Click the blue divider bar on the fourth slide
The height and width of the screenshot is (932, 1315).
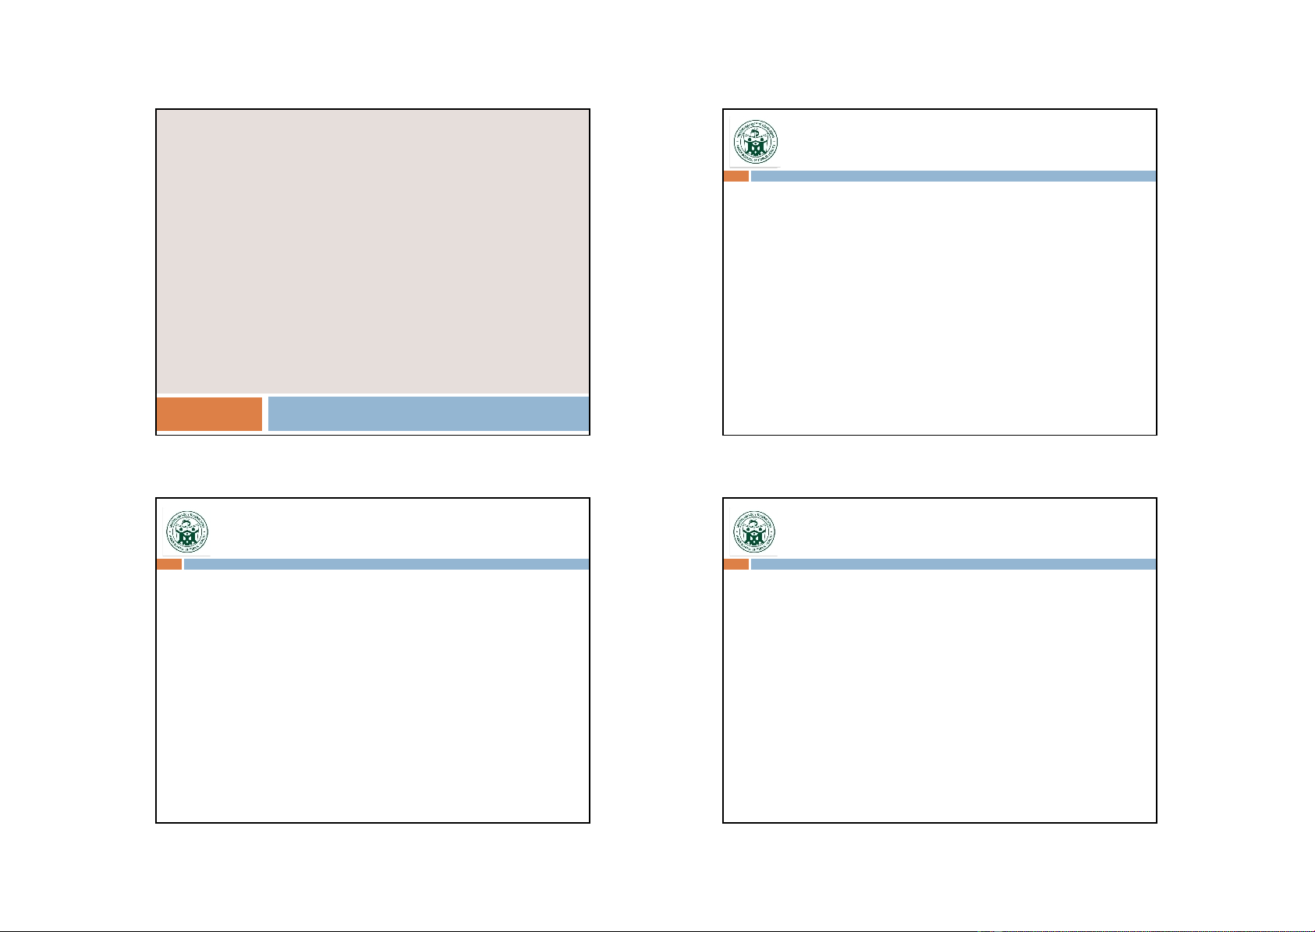(952, 564)
